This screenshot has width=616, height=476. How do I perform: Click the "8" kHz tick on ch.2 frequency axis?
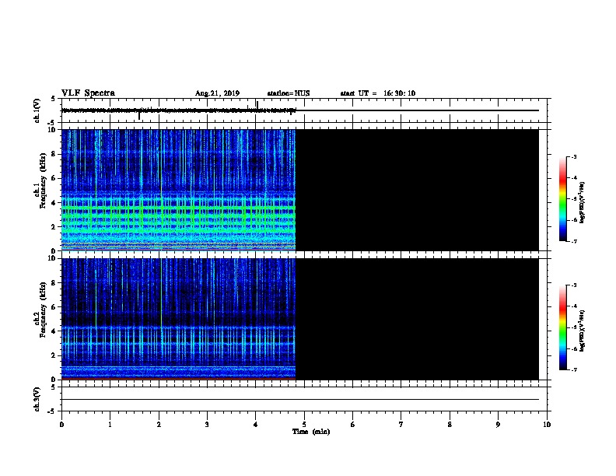point(54,283)
